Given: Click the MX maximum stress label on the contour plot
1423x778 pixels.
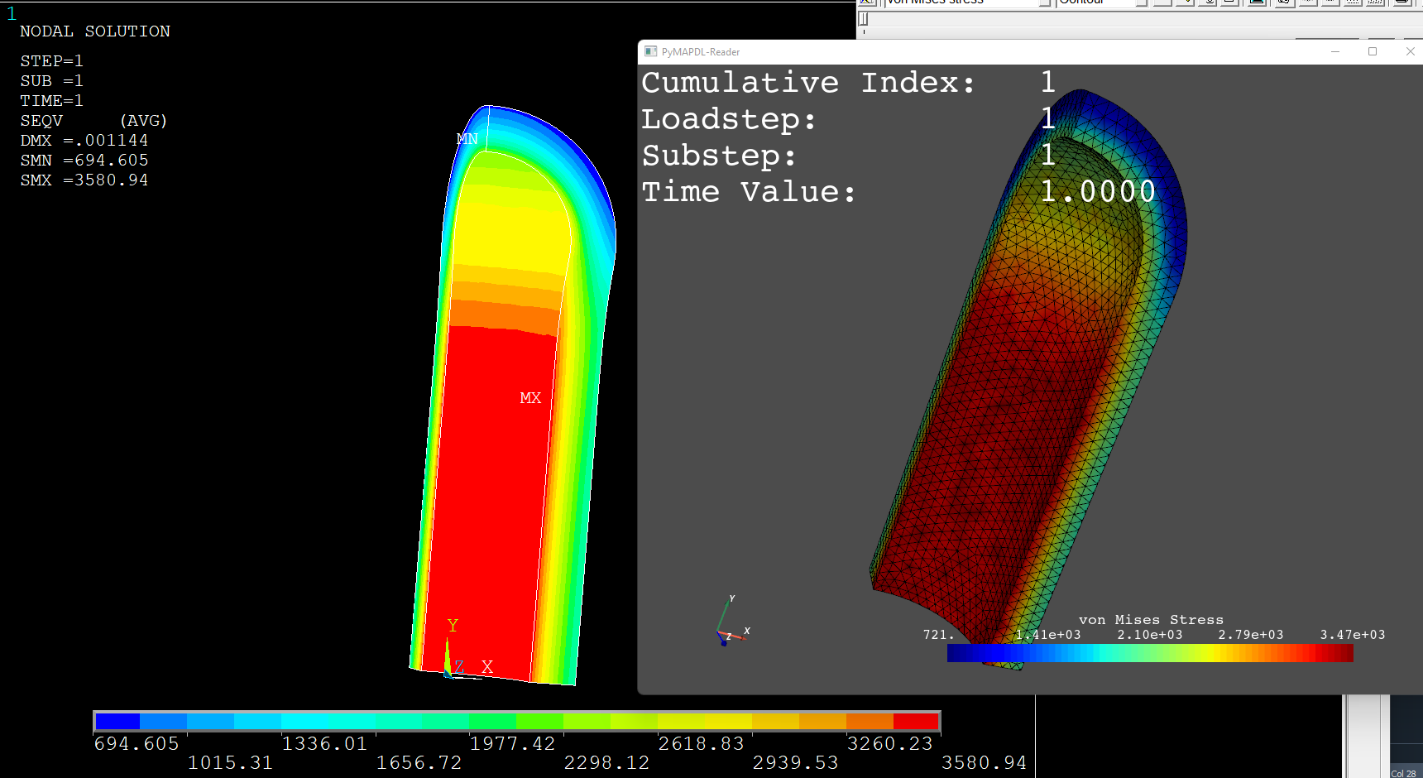Looking at the screenshot, I should tap(530, 397).
